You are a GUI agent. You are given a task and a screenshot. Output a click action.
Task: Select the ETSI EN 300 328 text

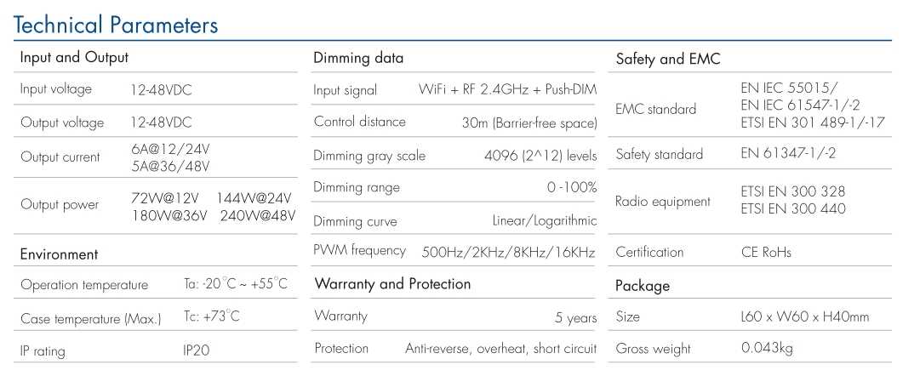pyautogui.click(x=793, y=191)
